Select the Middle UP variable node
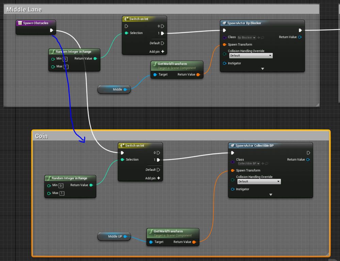 click(114, 236)
